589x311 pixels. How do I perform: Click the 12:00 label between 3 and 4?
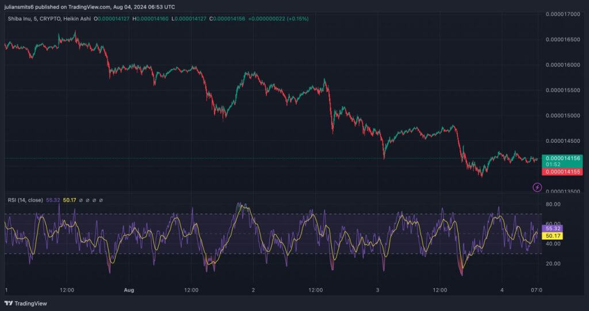click(439, 290)
